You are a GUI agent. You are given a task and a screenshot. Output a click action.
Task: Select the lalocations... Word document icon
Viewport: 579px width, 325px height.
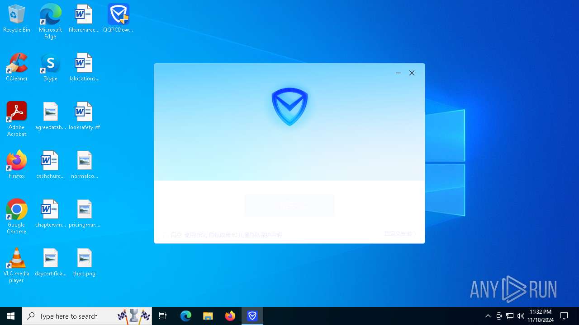point(84,67)
